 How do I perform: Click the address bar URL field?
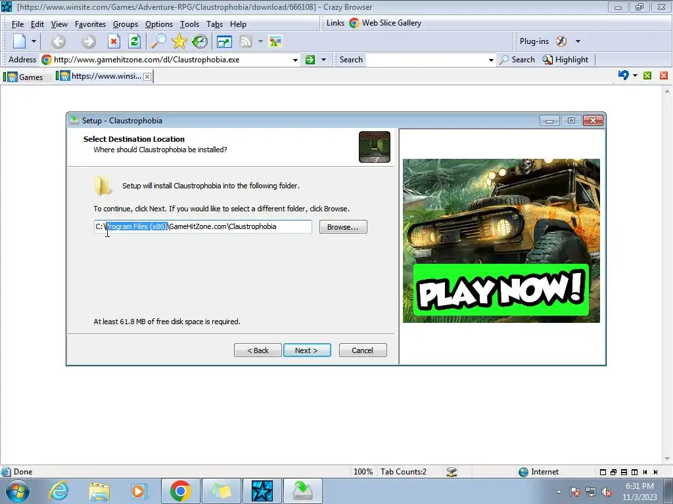click(x=172, y=60)
